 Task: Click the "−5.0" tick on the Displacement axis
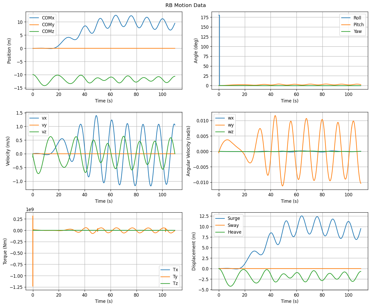205,290
